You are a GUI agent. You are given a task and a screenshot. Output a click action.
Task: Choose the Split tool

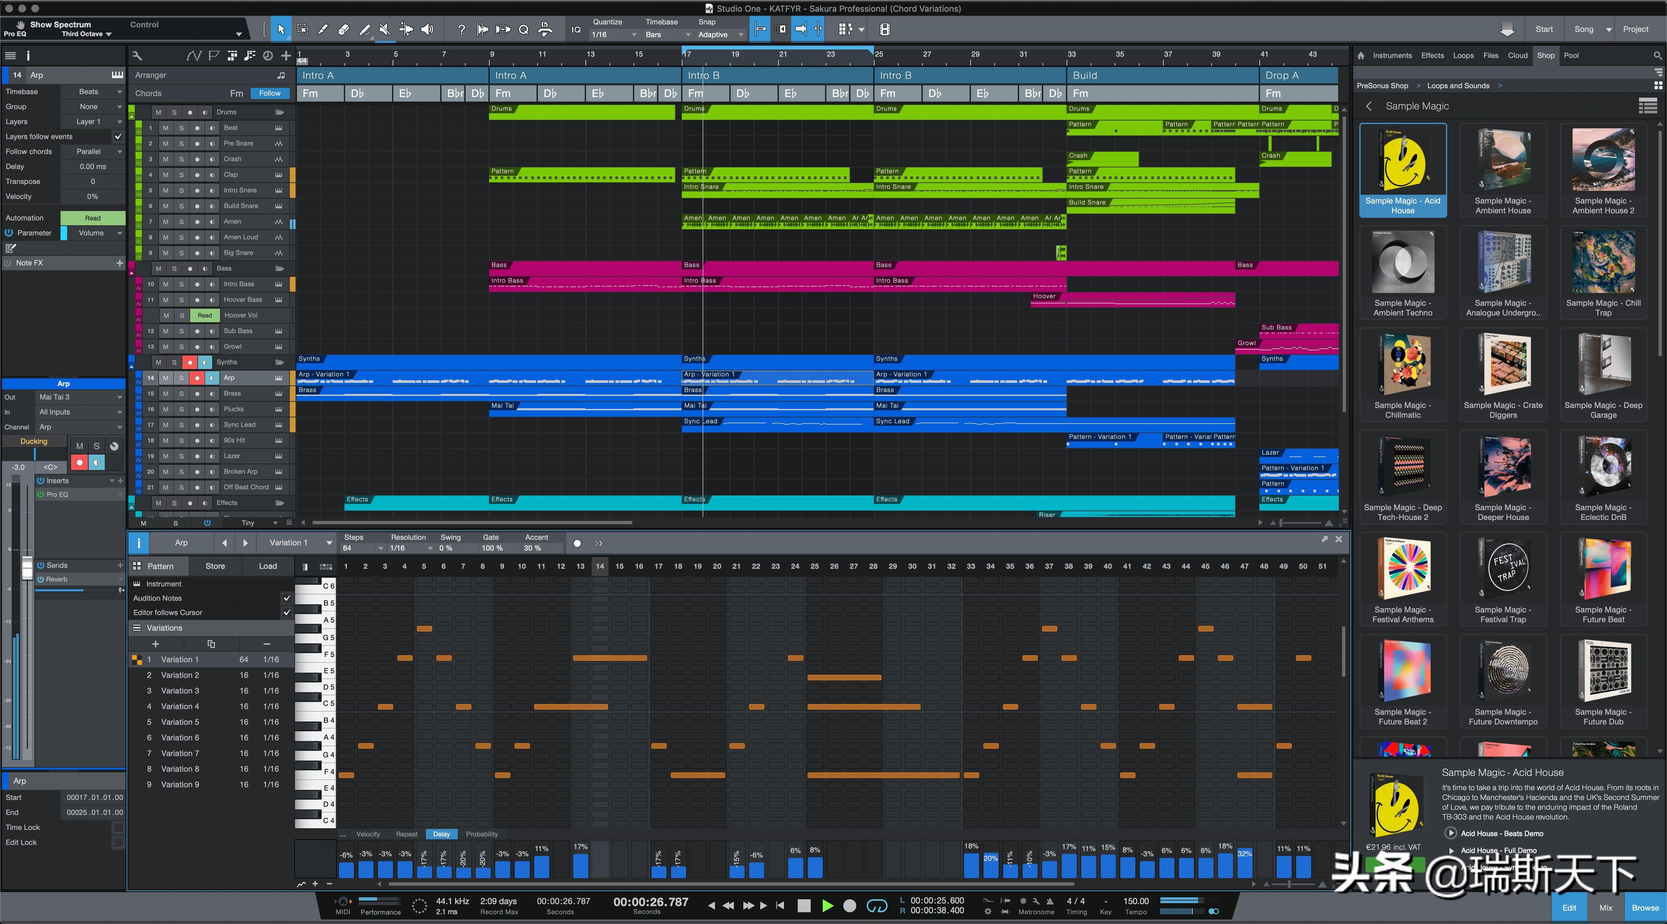coord(323,29)
